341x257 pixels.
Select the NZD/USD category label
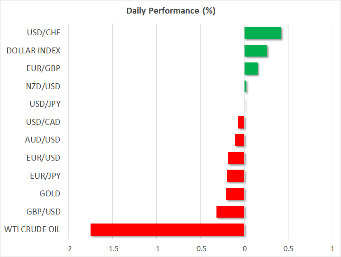(x=44, y=86)
